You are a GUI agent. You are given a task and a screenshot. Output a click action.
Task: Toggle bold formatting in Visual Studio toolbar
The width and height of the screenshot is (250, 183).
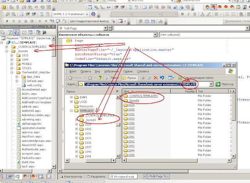pos(182,14)
